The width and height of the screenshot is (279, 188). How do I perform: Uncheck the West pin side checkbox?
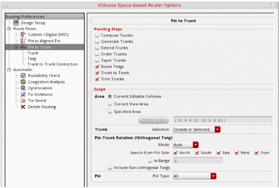click(237, 152)
